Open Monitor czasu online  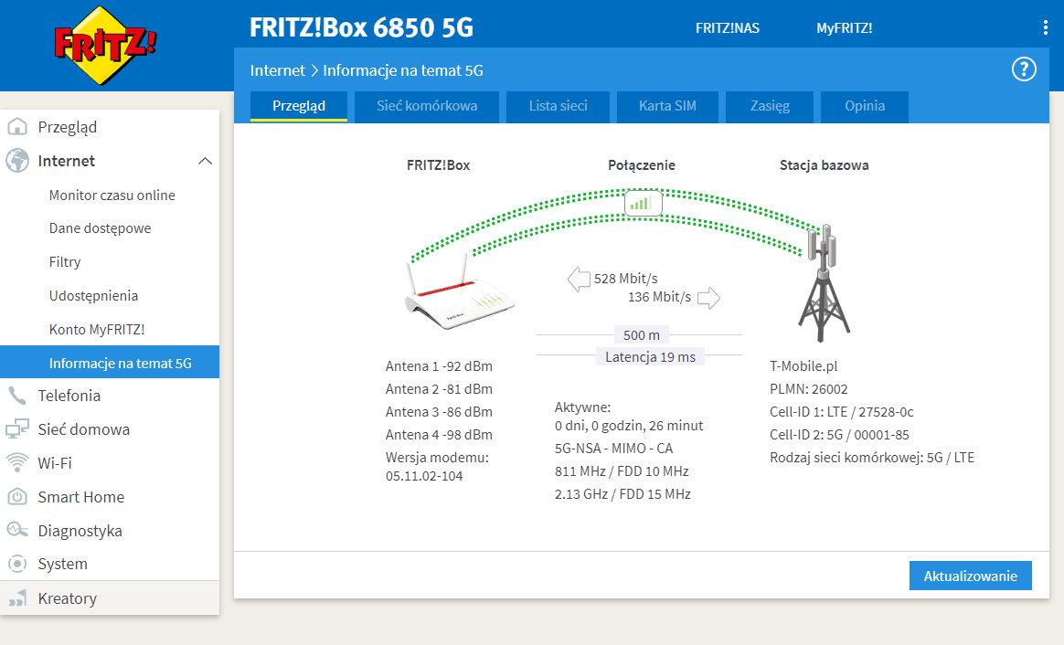coord(112,195)
